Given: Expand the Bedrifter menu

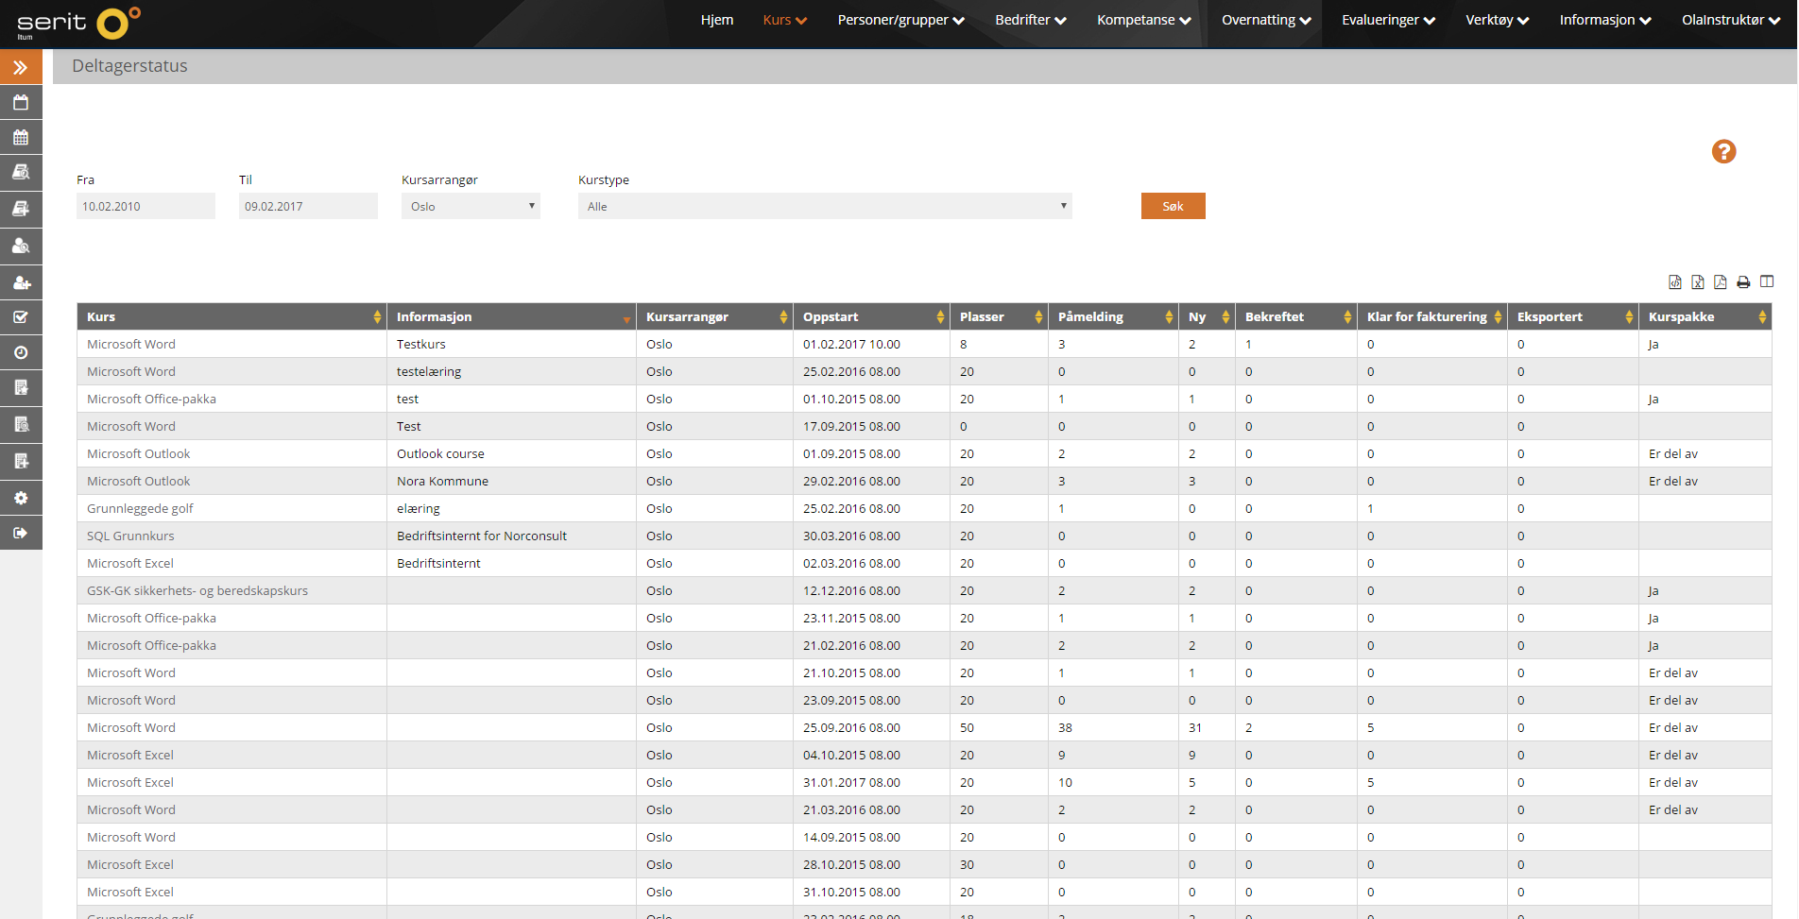Looking at the screenshot, I should tap(1030, 20).
